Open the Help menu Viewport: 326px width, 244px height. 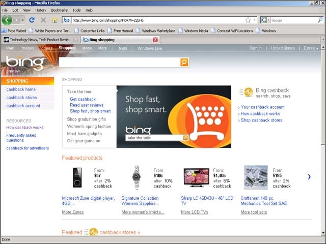[89, 10]
